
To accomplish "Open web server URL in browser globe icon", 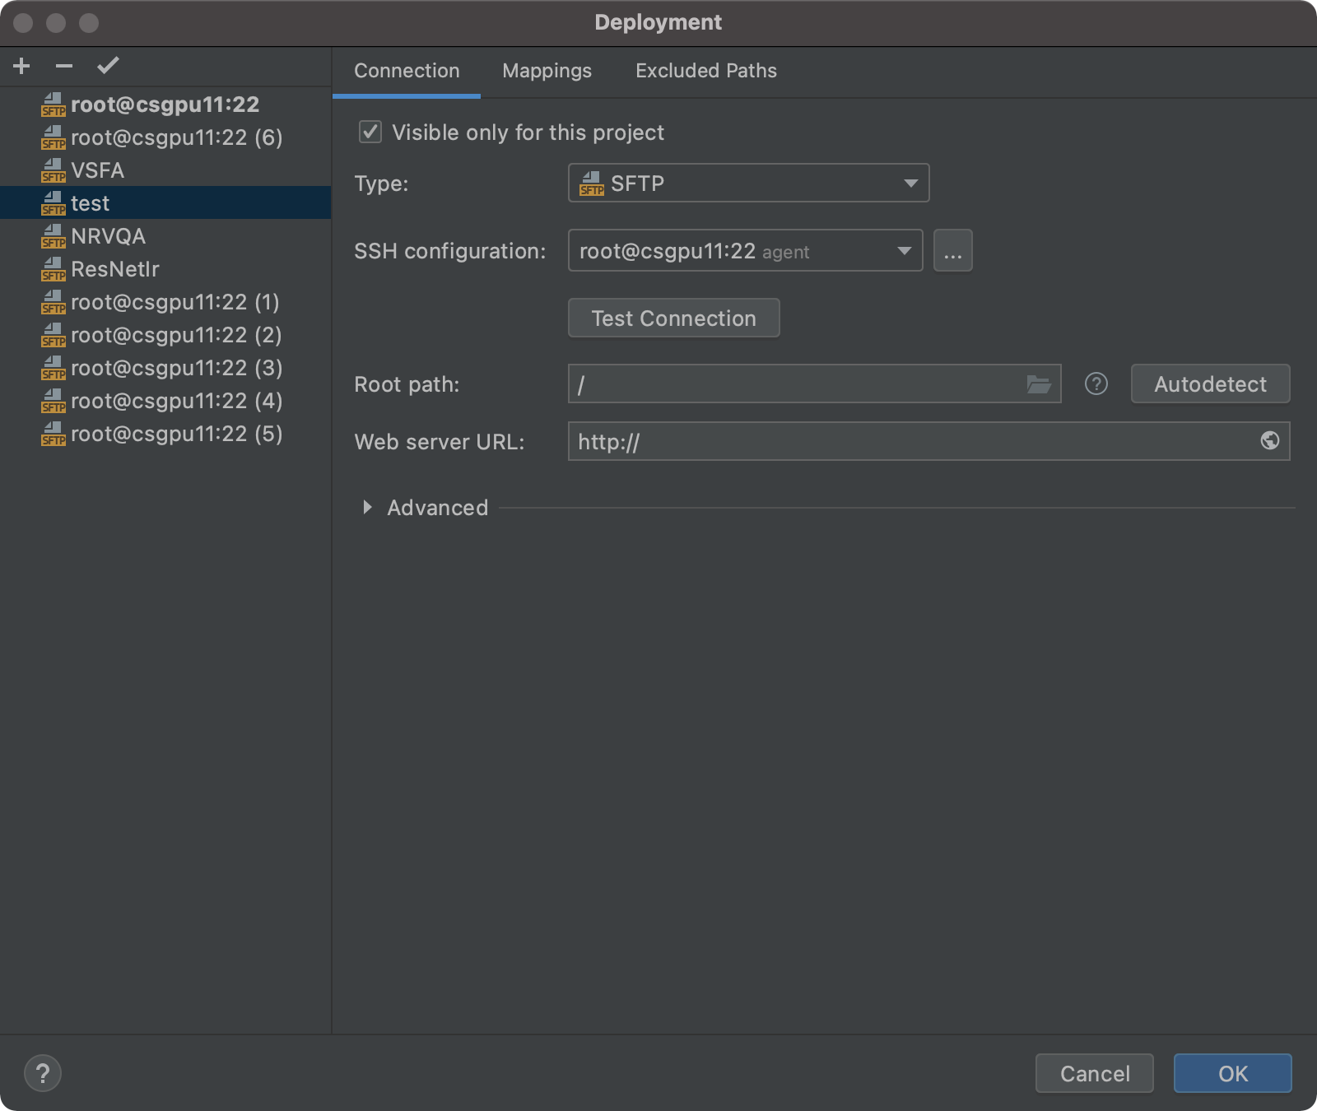I will pyautogui.click(x=1270, y=441).
